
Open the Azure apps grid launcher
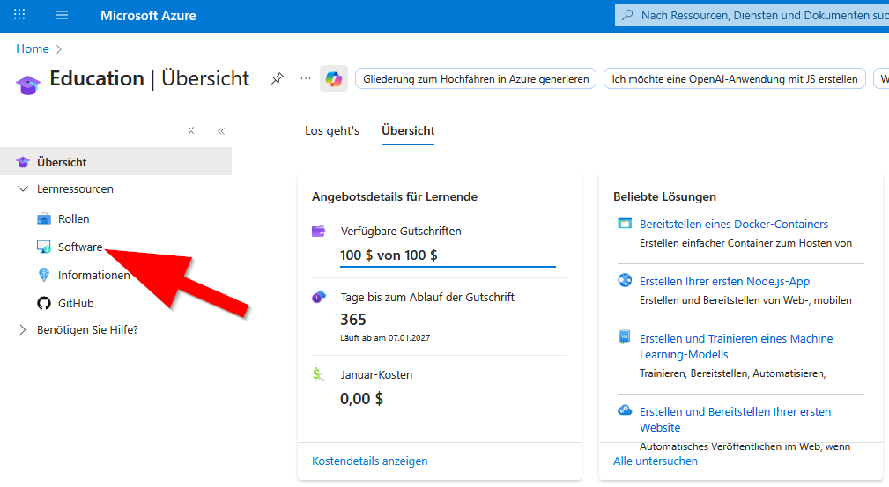(19, 15)
